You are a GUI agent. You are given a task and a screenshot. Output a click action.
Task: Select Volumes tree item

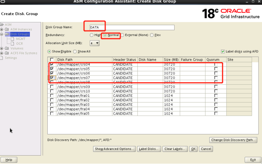coord(17,48)
